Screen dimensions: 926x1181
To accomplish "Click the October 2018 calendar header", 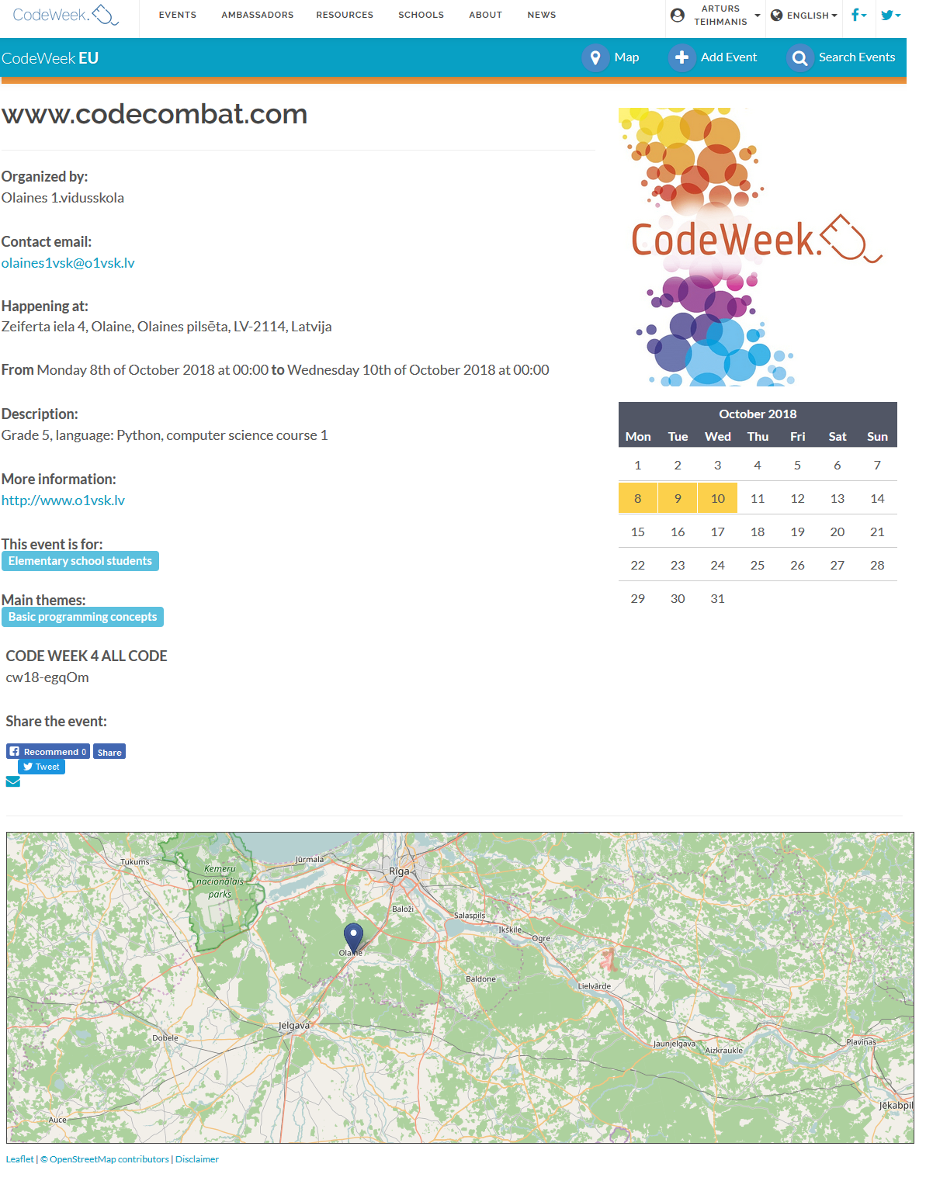I will coord(758,414).
